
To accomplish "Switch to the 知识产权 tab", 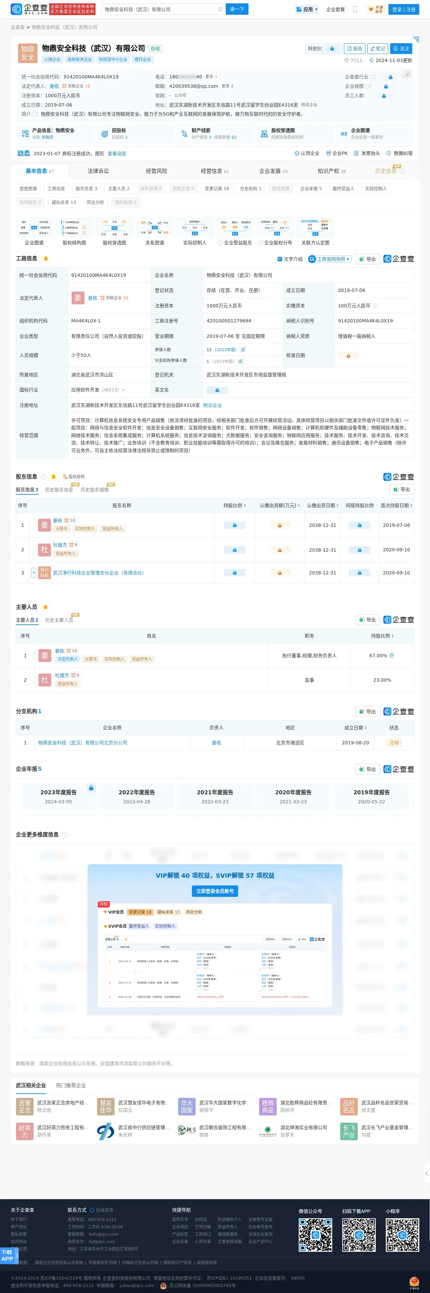I will pyautogui.click(x=332, y=171).
